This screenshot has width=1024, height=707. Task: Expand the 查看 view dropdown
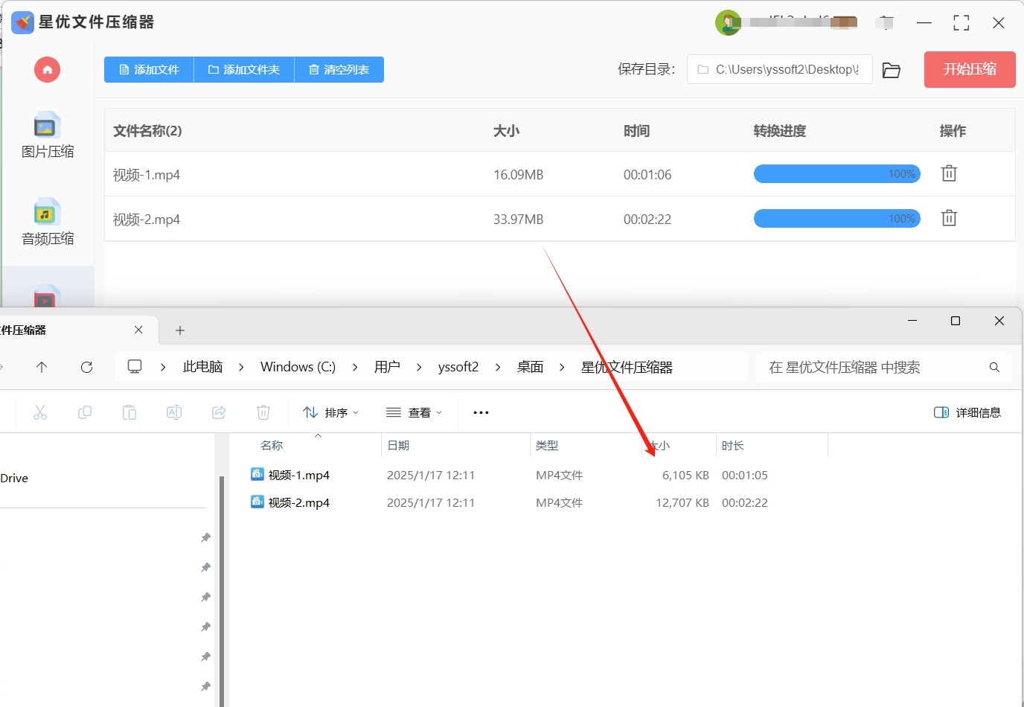coord(415,412)
